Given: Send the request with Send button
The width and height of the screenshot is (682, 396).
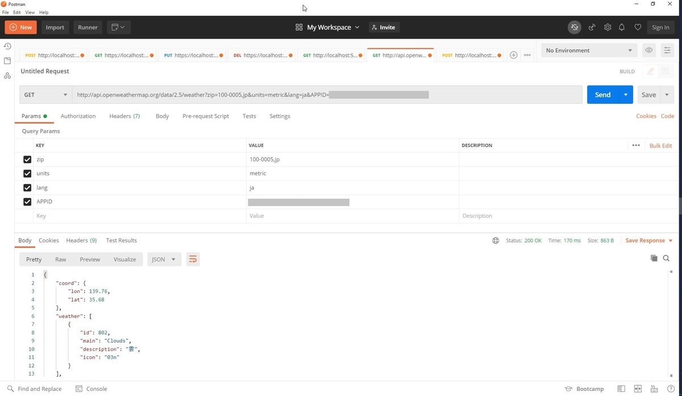Looking at the screenshot, I should [602, 95].
